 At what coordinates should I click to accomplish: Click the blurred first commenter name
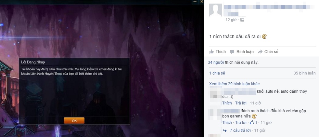(239, 91)
